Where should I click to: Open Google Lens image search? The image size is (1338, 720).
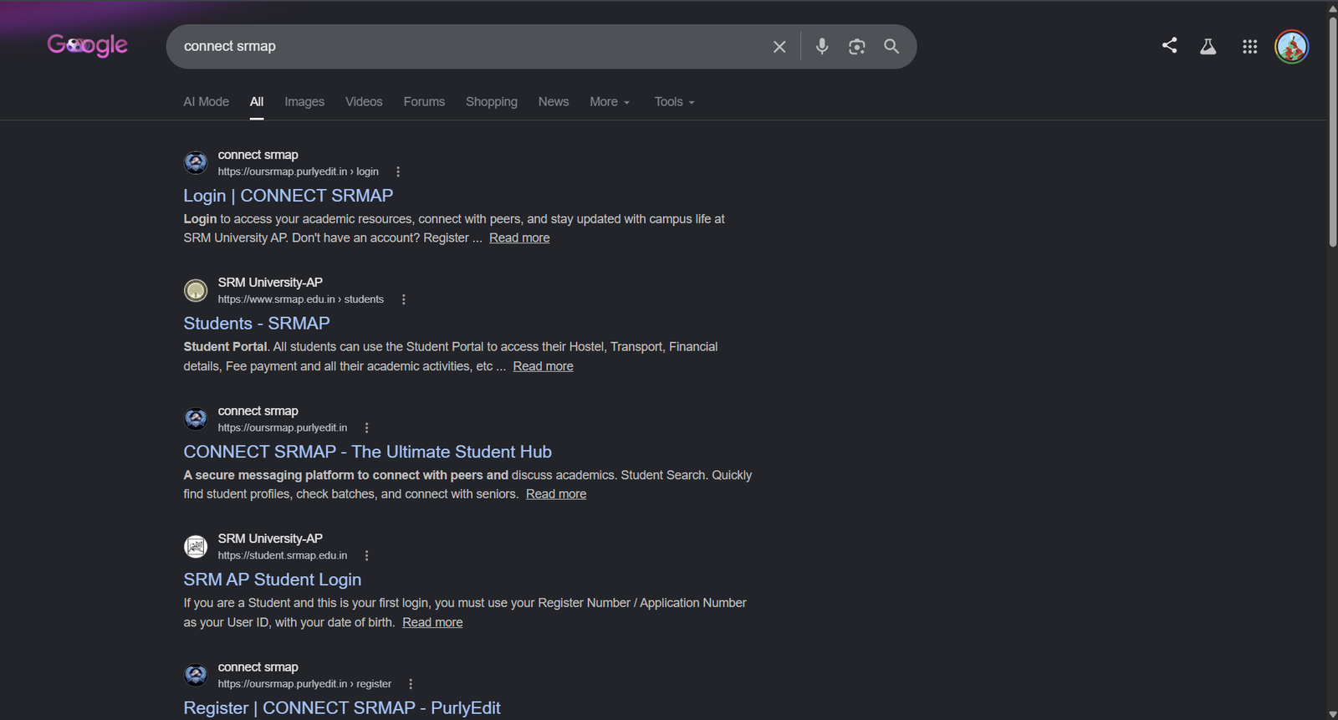[x=857, y=47]
